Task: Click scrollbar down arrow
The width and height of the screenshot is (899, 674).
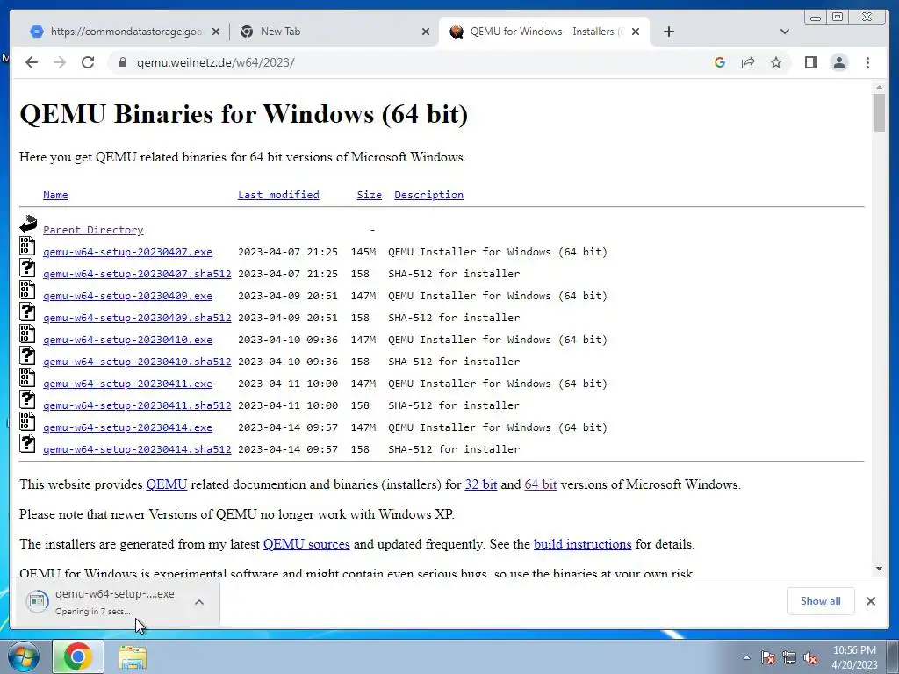Action: (879, 569)
